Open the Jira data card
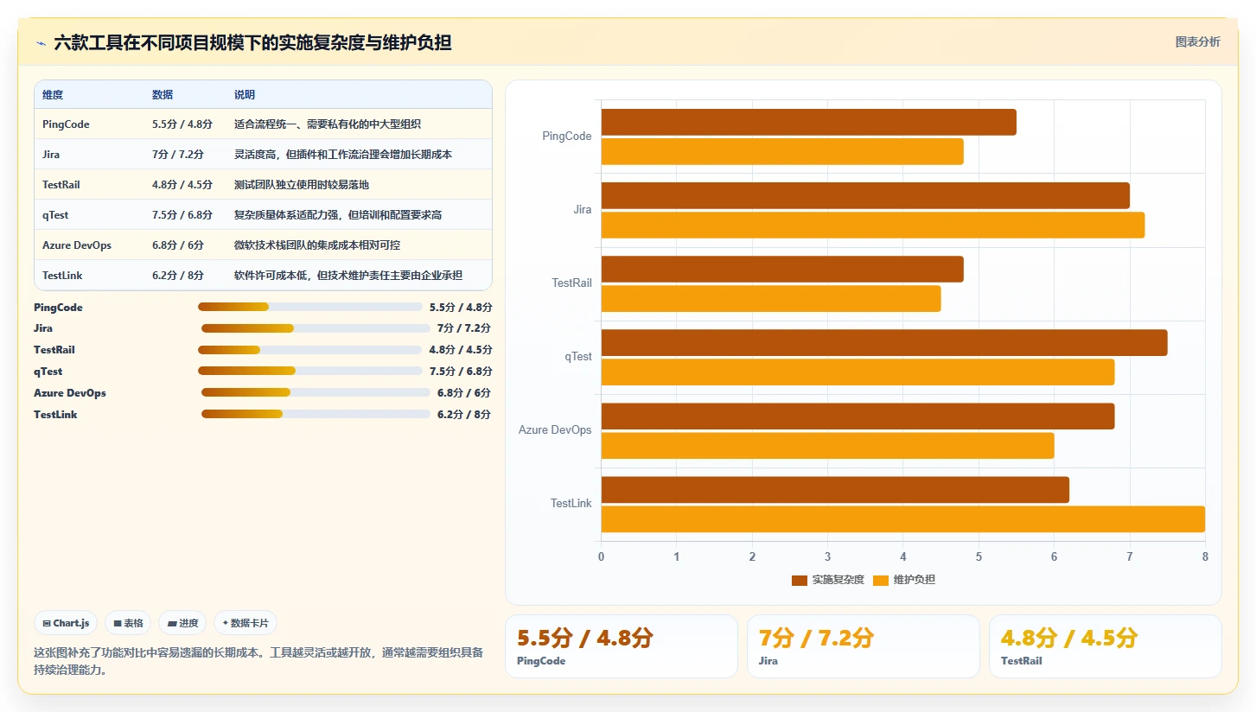Viewport: 1256px width, 712px height. point(864,646)
